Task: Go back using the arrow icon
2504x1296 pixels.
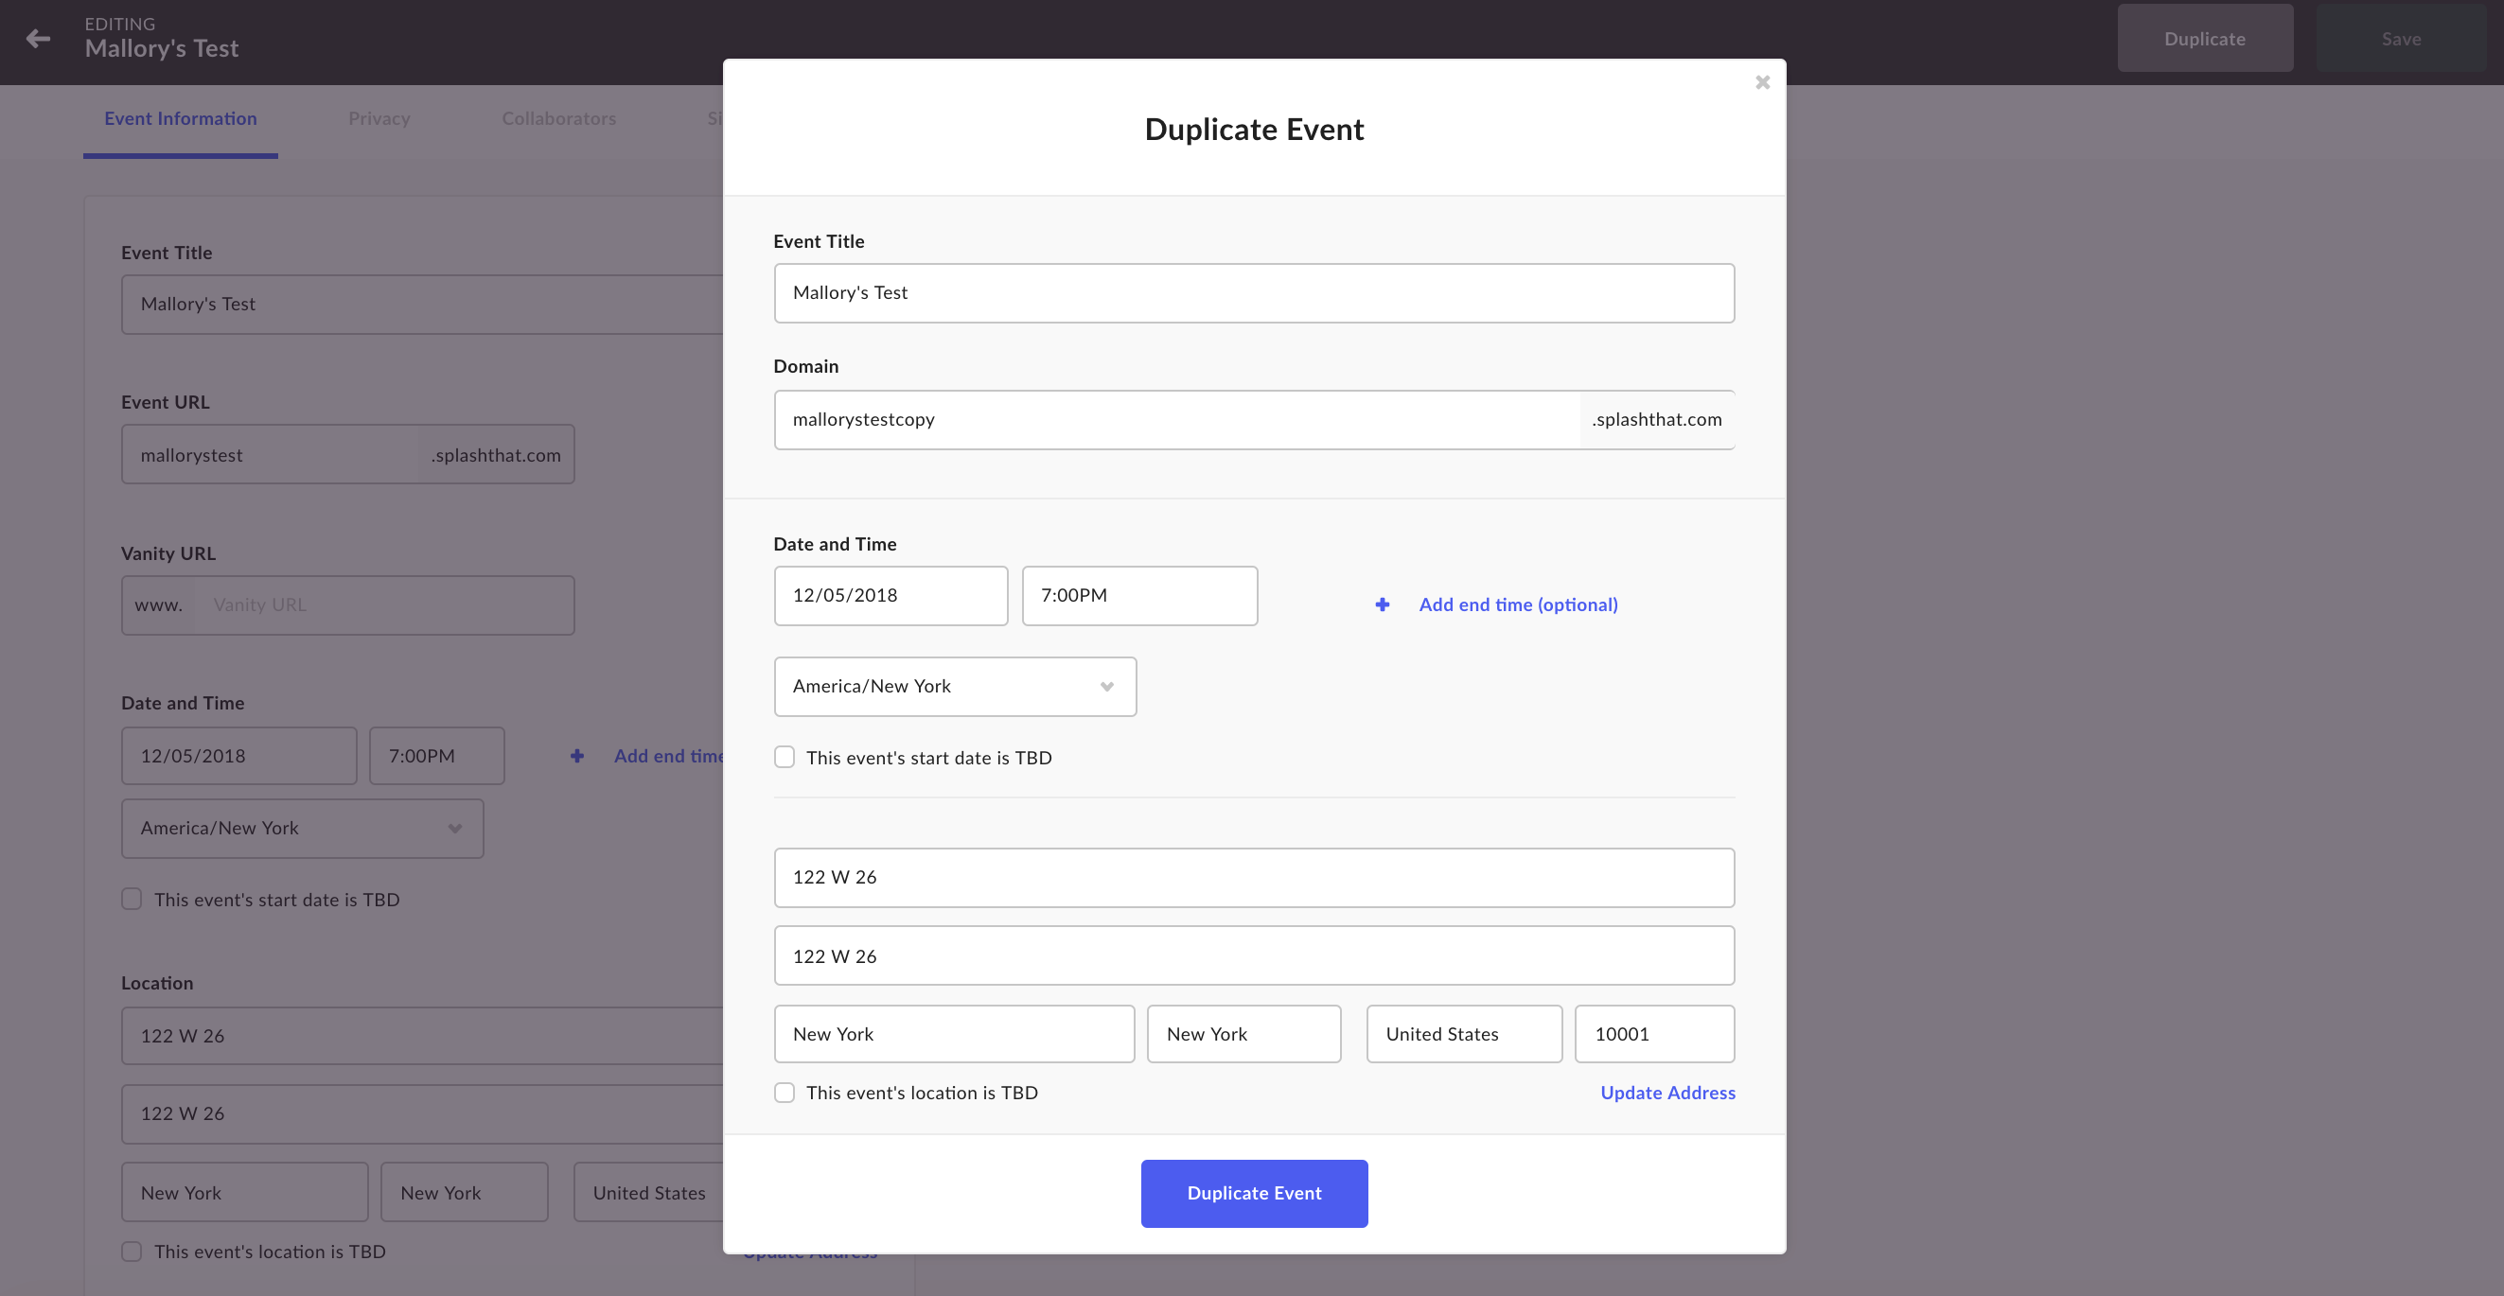Action: [38, 39]
